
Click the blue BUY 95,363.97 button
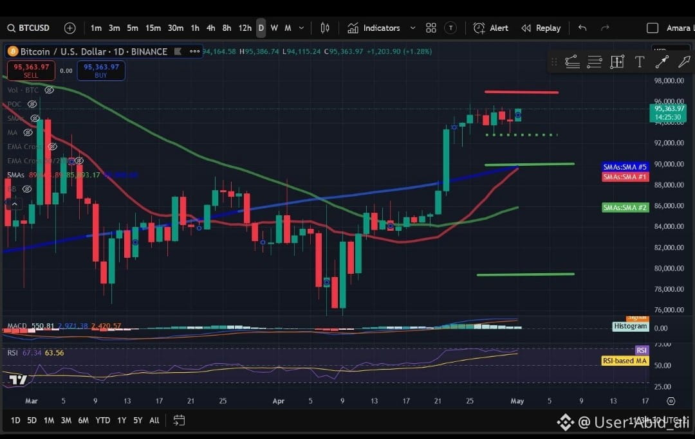pos(101,71)
